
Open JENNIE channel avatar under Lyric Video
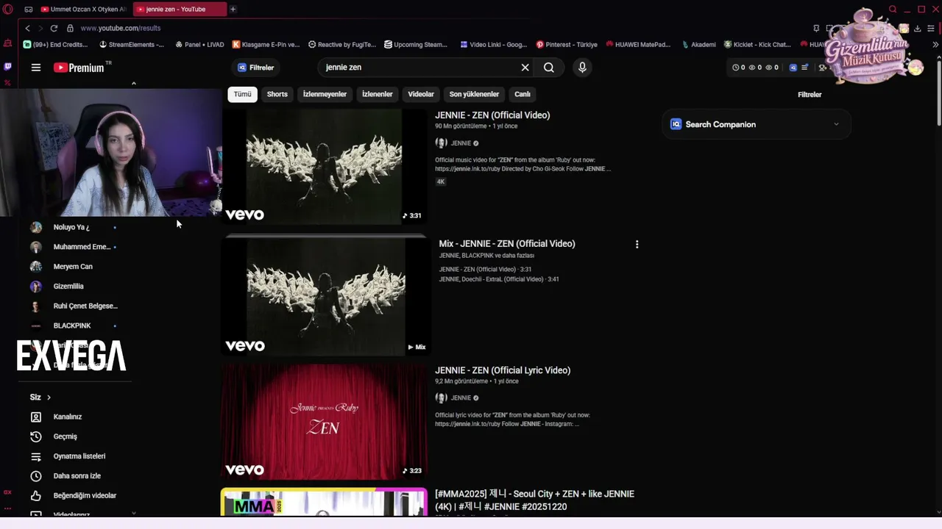tap(441, 398)
